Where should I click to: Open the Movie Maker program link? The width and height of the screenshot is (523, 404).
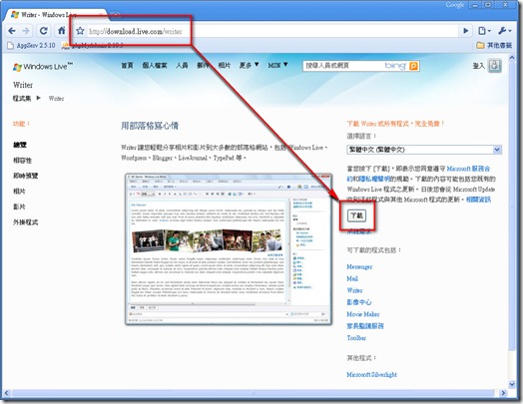pos(363,314)
